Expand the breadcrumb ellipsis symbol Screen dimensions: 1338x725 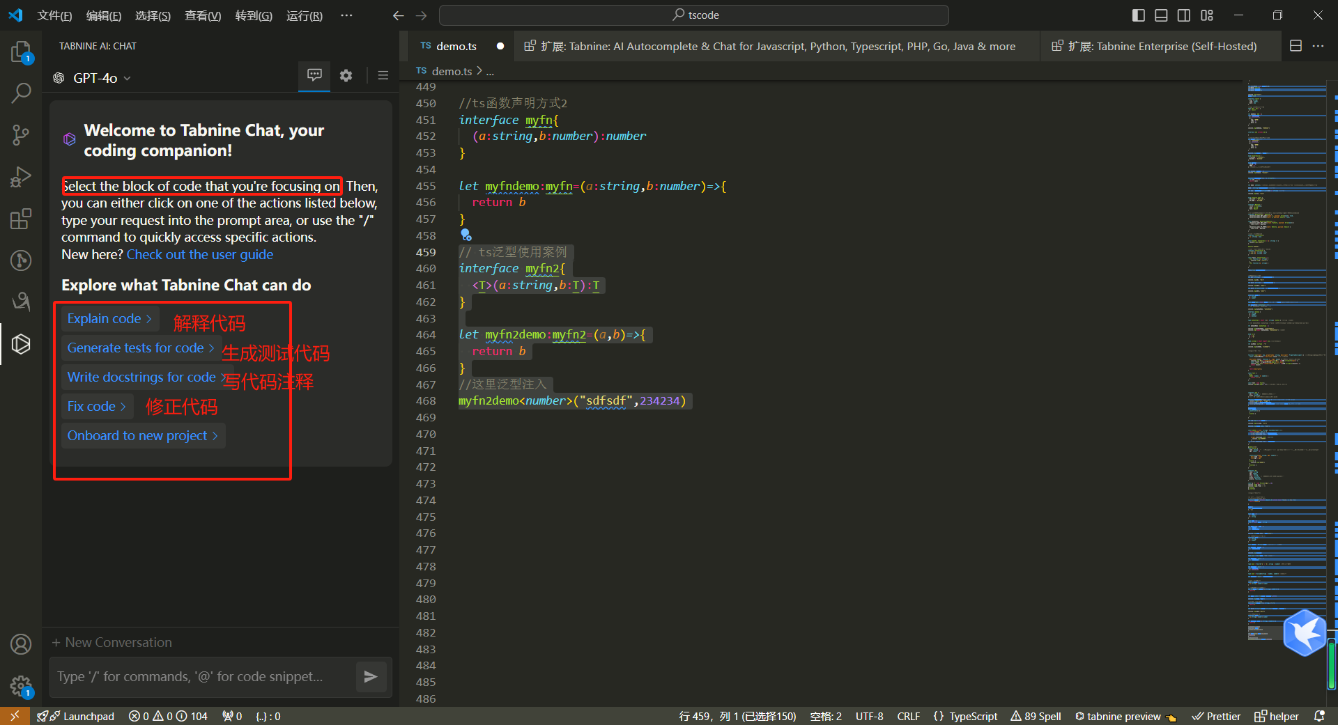point(490,71)
